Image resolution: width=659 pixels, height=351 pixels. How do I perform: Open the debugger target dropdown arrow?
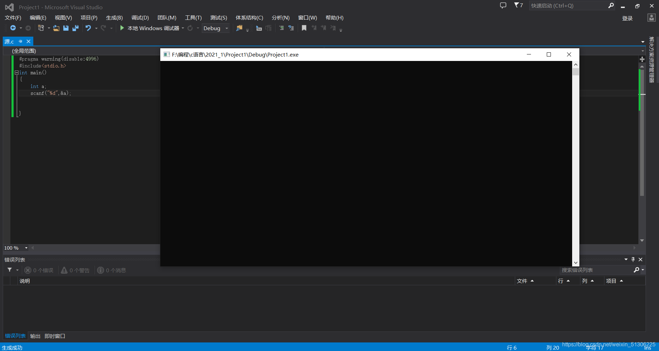point(183,28)
